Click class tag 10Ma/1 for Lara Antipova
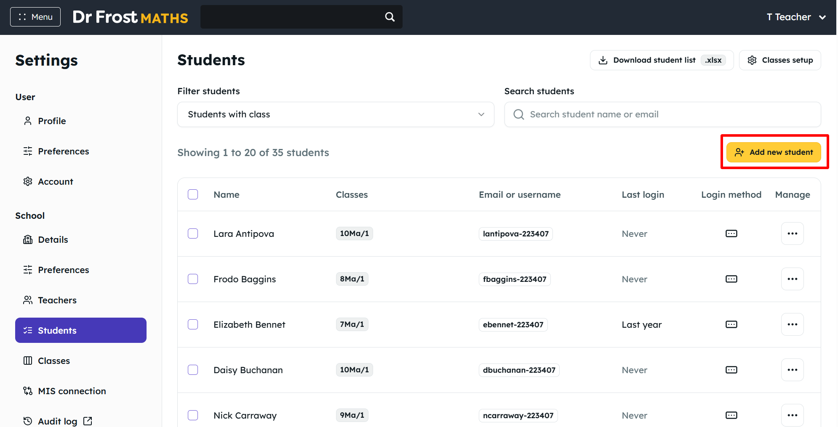Screen dimensions: 838x427 (355, 233)
